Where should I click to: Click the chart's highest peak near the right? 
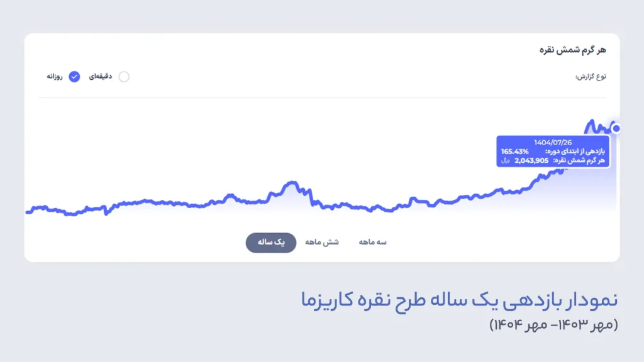[x=591, y=121]
